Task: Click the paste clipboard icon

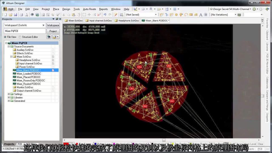Action: (x=74, y=15)
